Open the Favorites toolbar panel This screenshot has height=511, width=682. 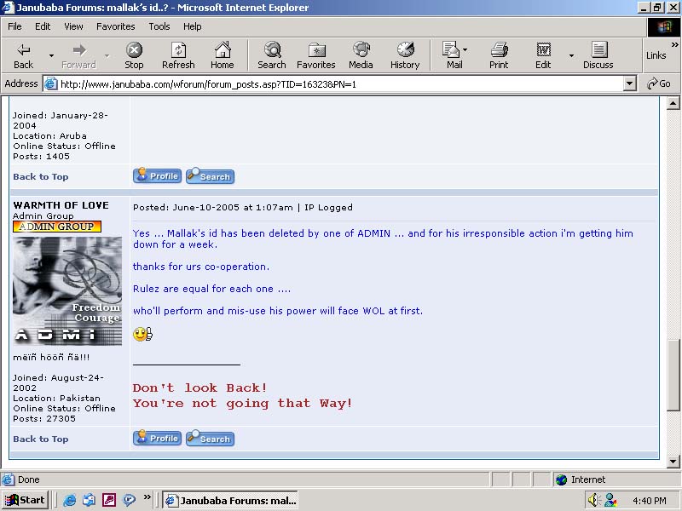point(316,55)
